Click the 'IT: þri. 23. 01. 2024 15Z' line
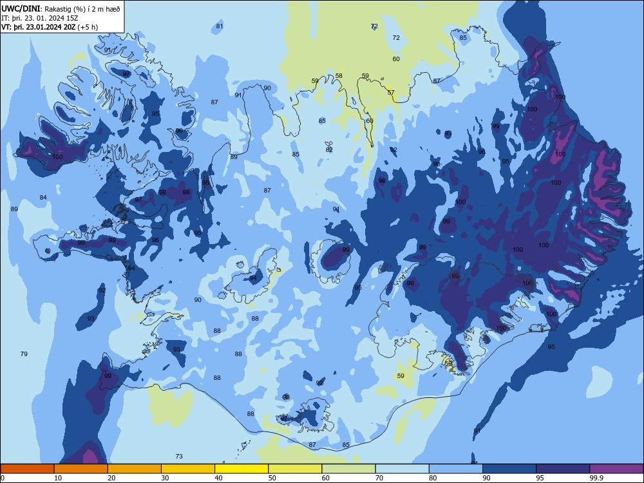The image size is (644, 483). tap(40, 18)
